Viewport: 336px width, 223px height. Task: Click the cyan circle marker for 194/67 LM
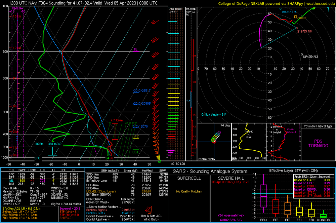[x=280, y=9]
